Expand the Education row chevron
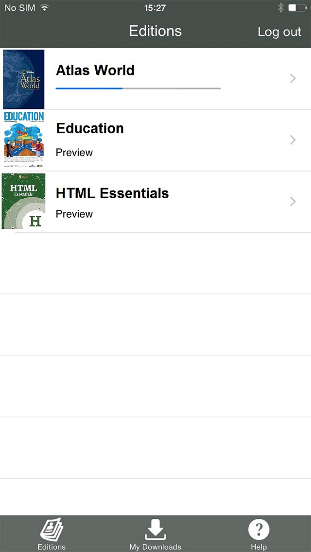Viewport: 311px width, 552px height. point(293,140)
